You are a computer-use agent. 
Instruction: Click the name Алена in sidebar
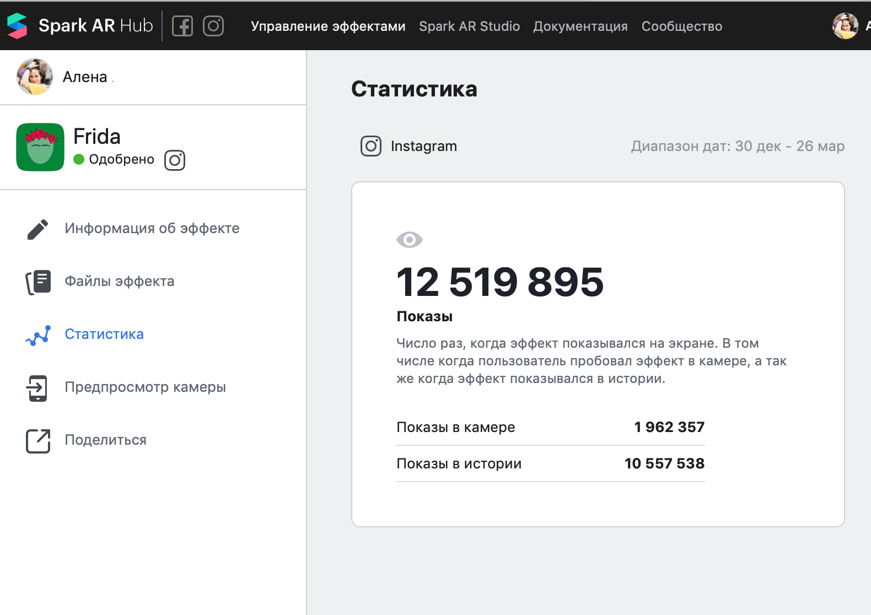[x=85, y=77]
